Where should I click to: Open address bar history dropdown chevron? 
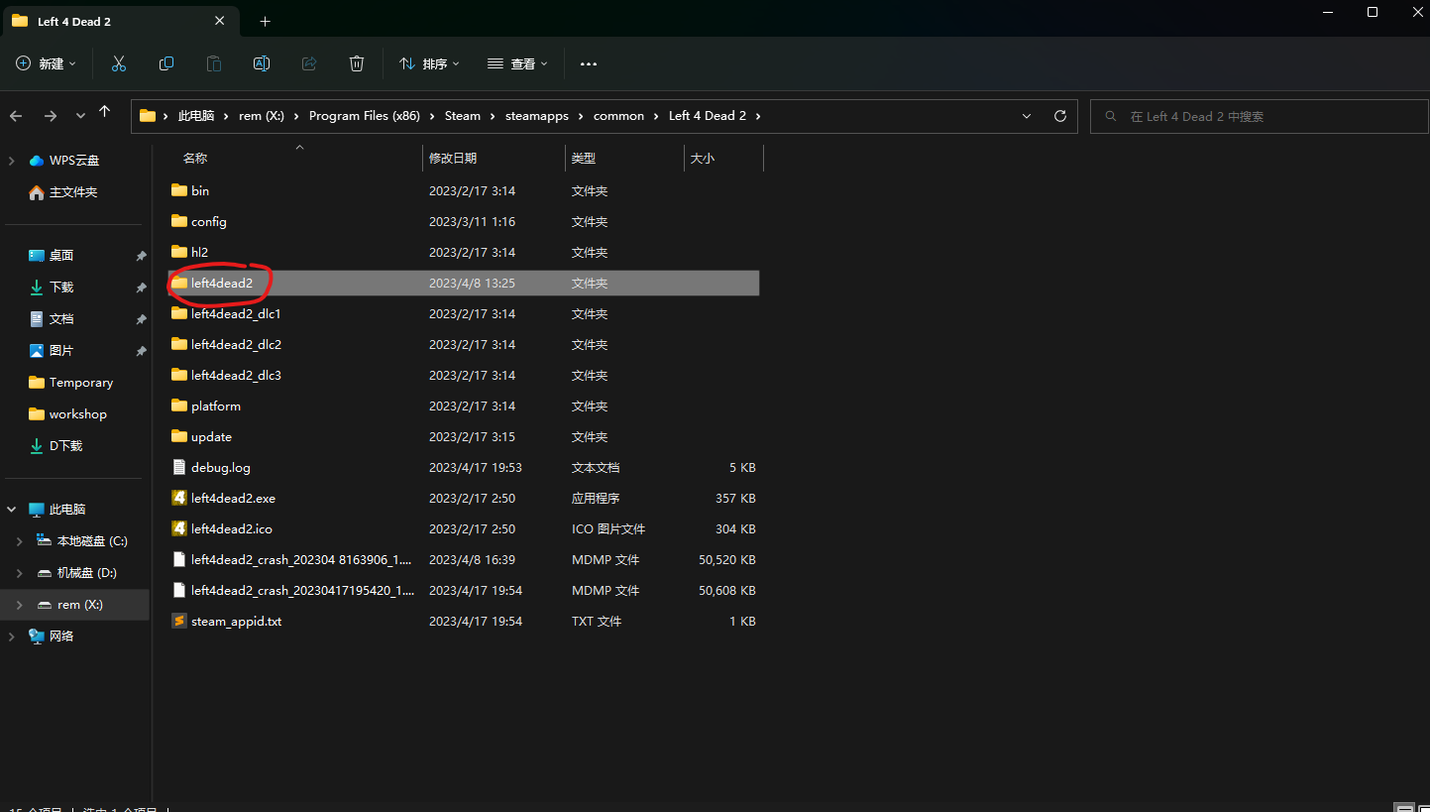click(1027, 116)
